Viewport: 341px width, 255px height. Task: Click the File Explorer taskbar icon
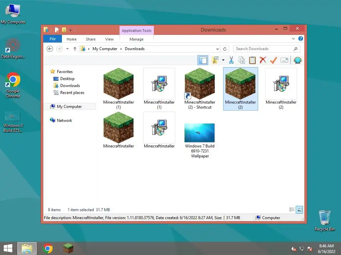pos(27,248)
